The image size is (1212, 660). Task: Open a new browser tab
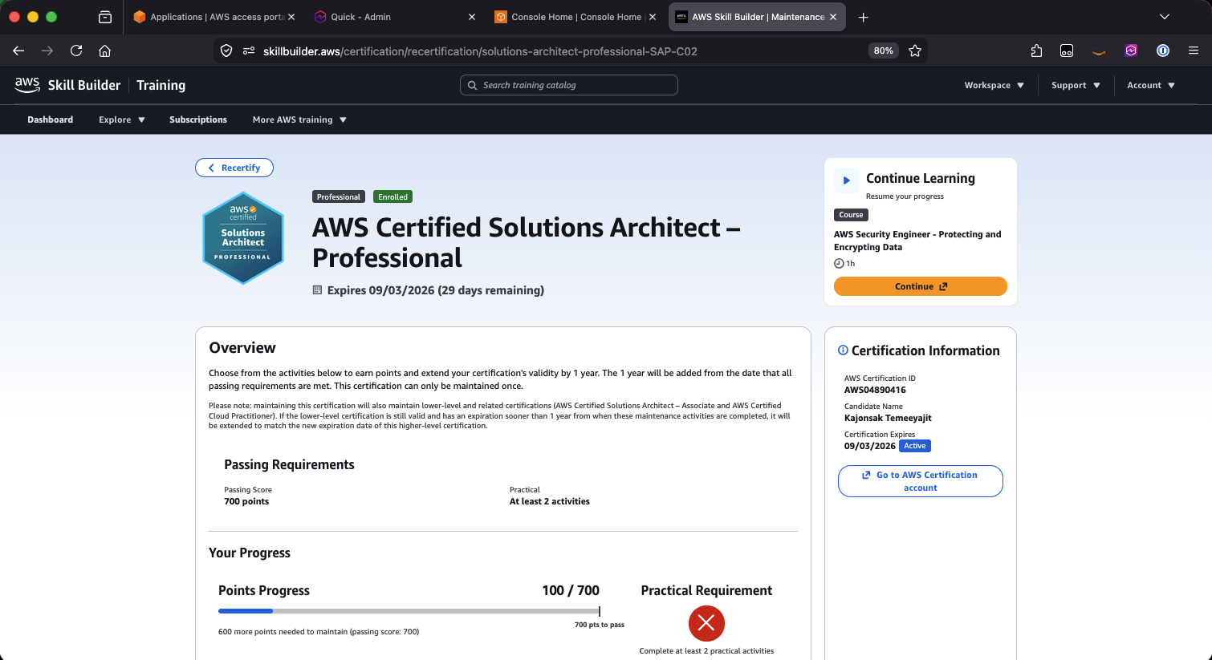tap(864, 17)
